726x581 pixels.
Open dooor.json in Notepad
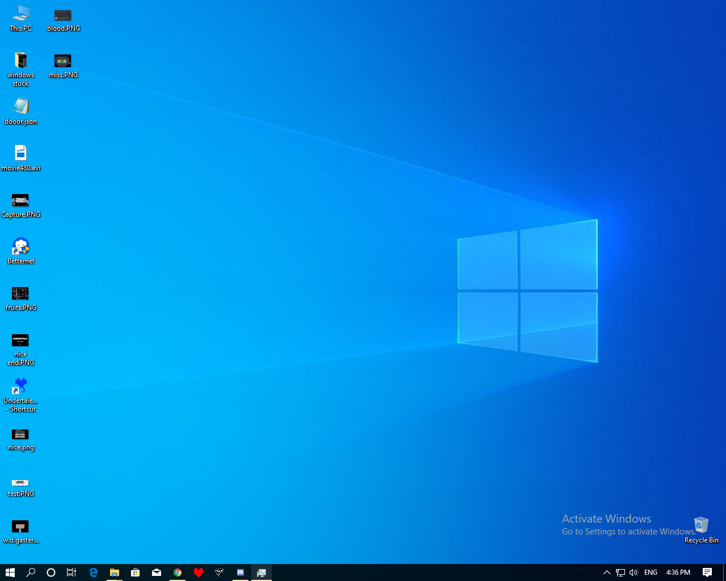pyautogui.click(x=20, y=107)
